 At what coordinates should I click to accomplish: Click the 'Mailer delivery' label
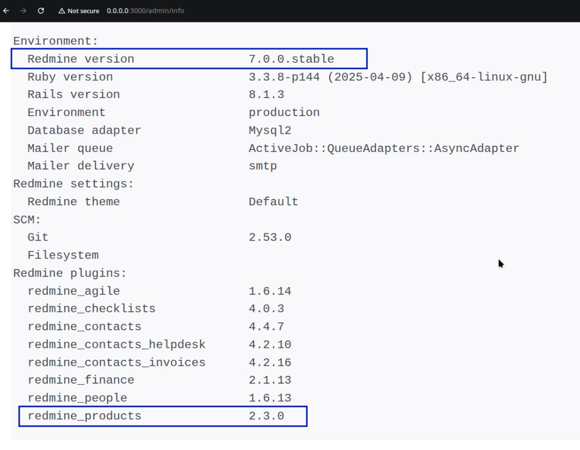click(81, 166)
